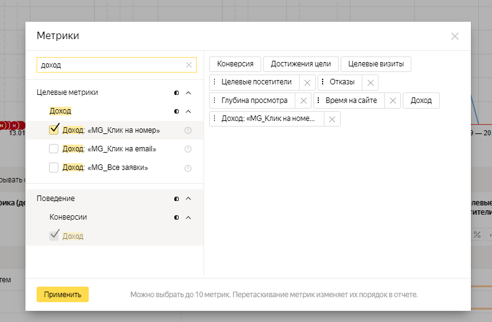Collapse the Поведение section
Viewport: 492px width, 322px height.
[x=189, y=199]
